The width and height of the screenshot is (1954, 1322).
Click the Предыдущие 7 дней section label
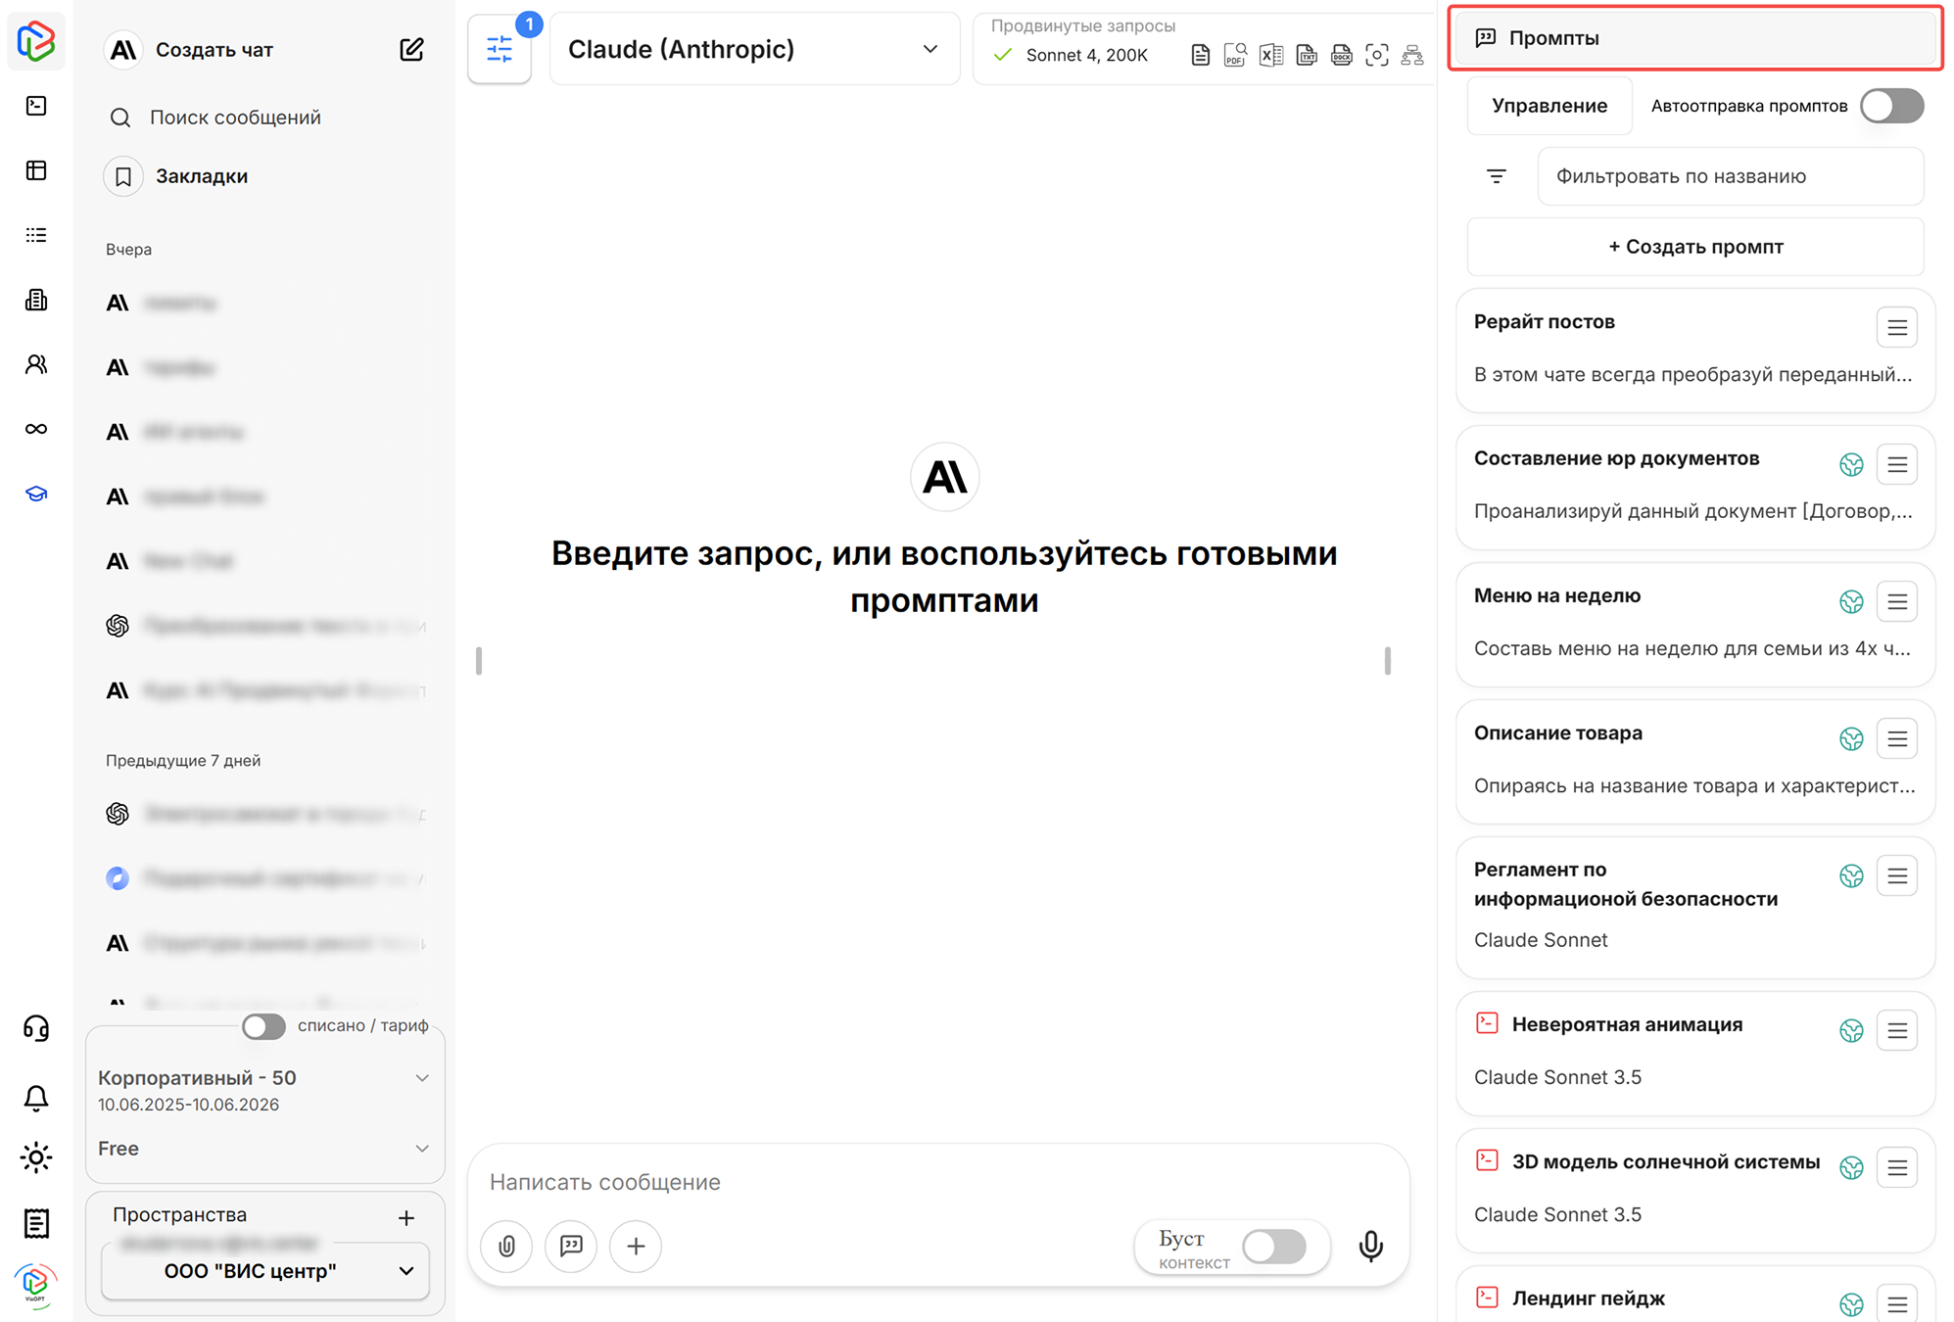point(183,761)
